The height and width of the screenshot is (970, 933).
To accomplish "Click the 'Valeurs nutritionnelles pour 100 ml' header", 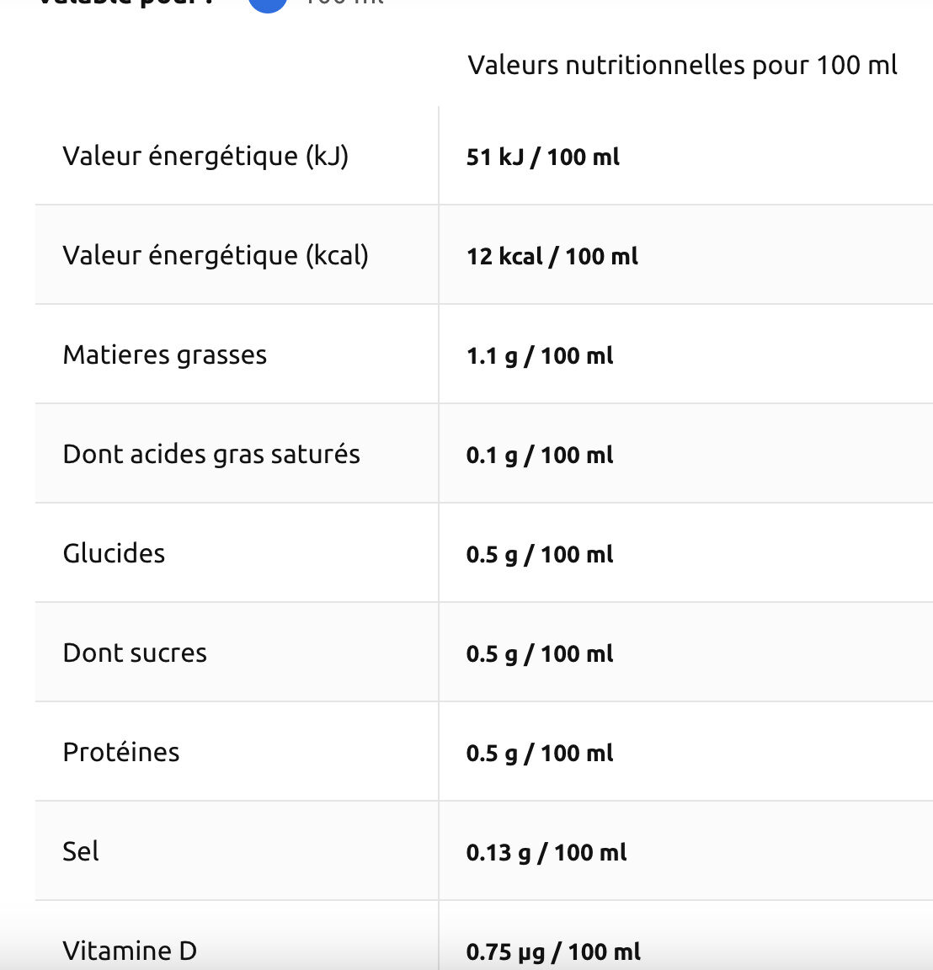I will (682, 66).
